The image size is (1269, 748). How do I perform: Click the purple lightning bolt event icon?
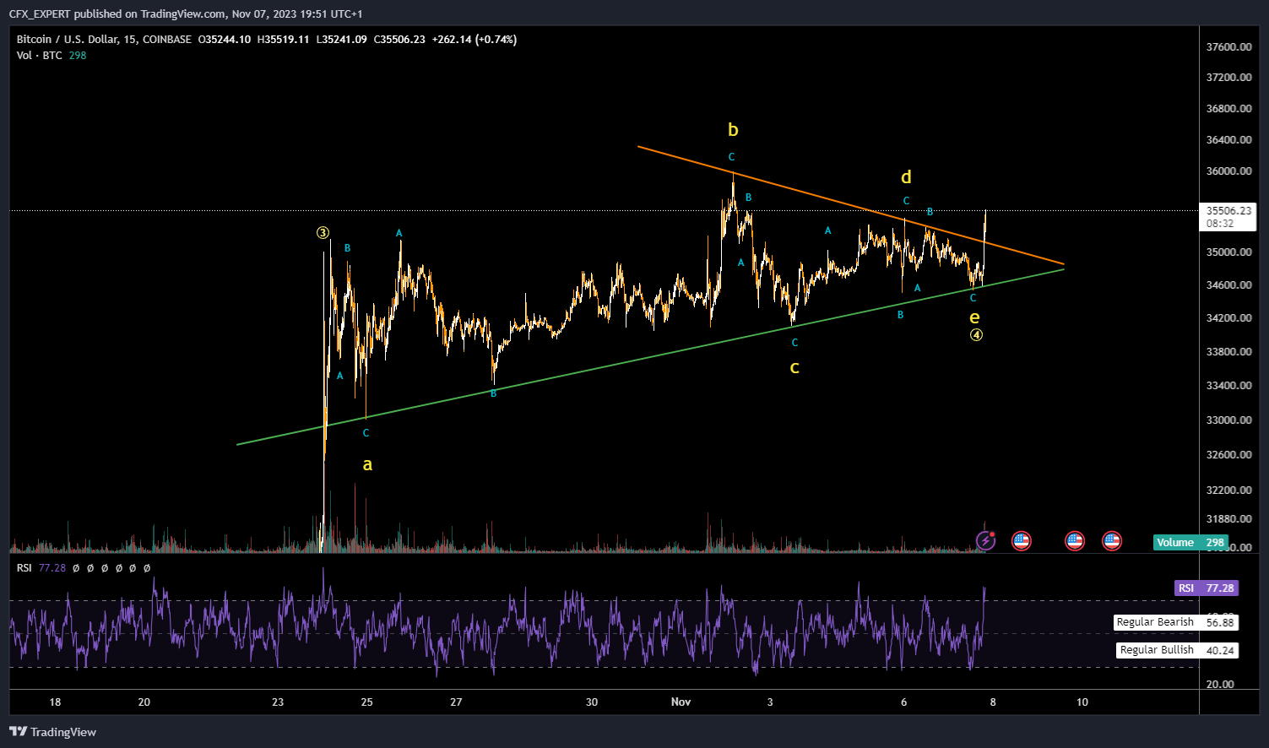coord(985,540)
